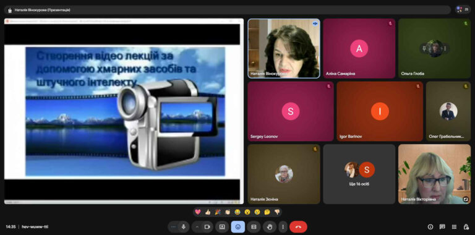Send the crying face reaction
Screen dimensions: 475x235
(257, 212)
